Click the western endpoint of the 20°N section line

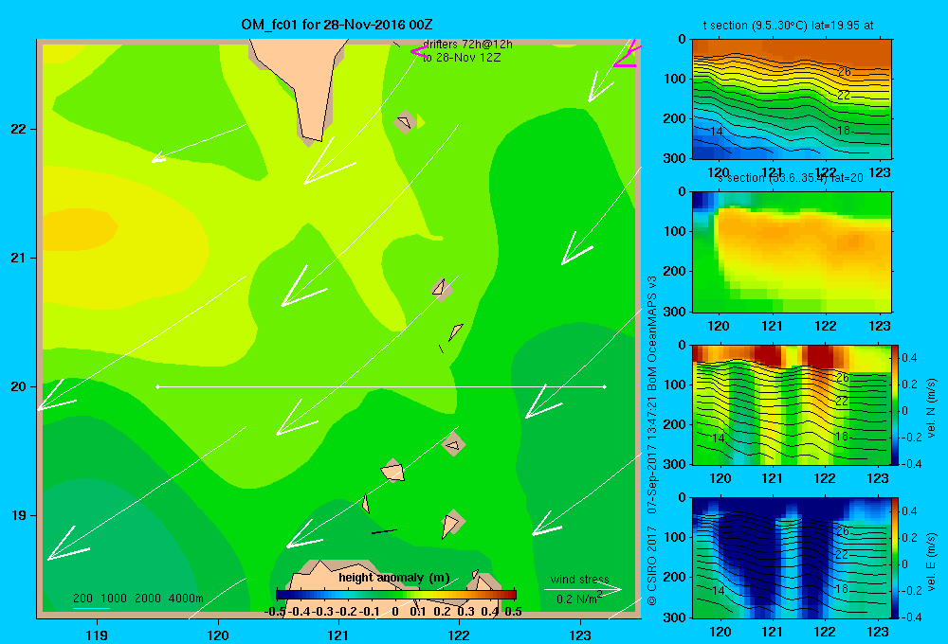click(x=157, y=386)
